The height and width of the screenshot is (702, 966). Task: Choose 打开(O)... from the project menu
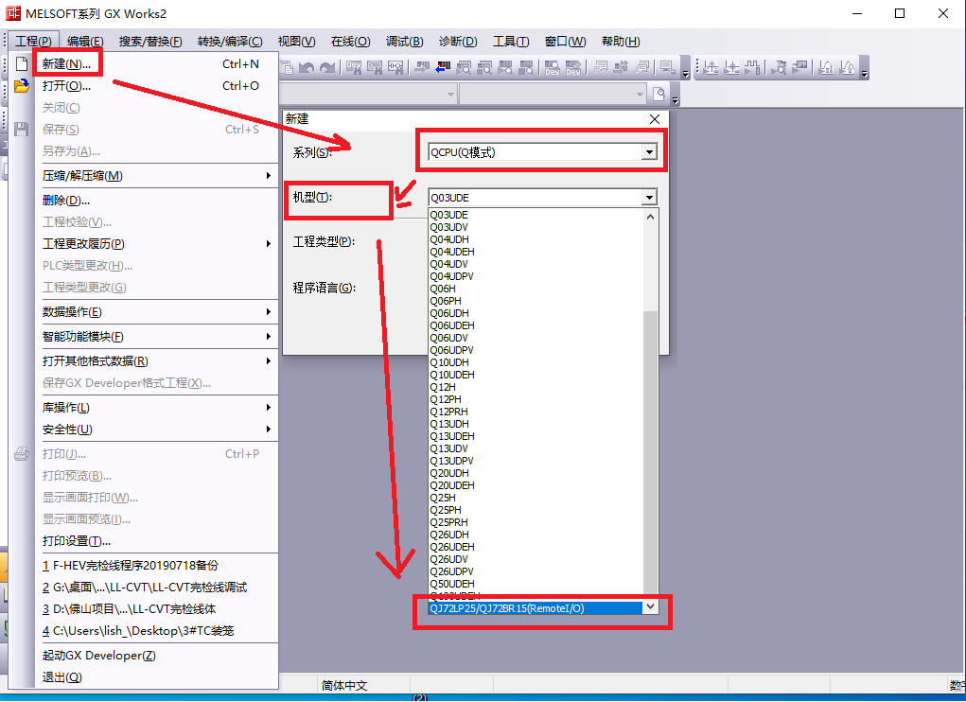(x=66, y=86)
